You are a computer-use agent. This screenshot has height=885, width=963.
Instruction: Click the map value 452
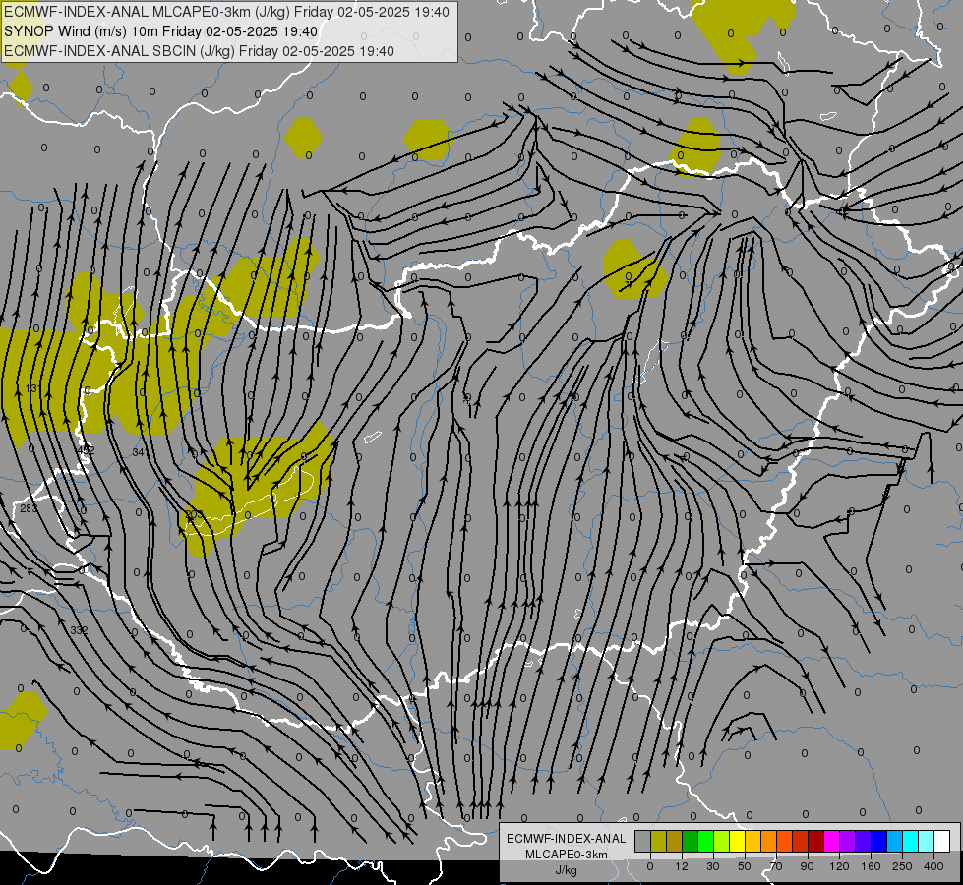[86, 450]
